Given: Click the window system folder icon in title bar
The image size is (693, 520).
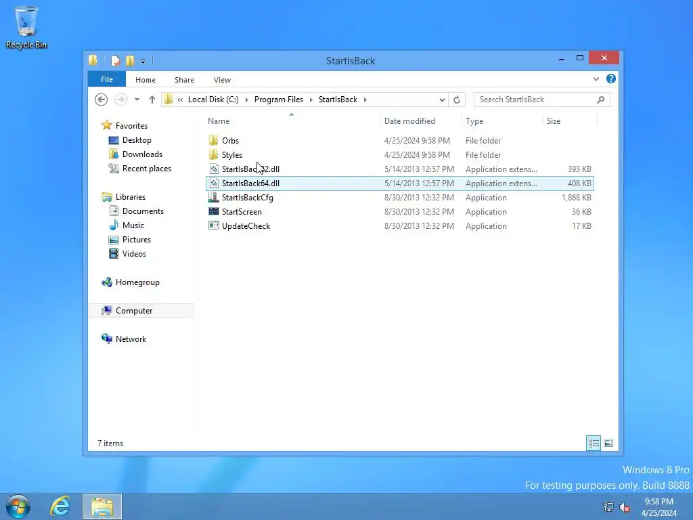Looking at the screenshot, I should click(x=93, y=60).
